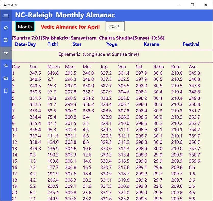Click the Tithi column header
Image resolution: width=213 pixels, height=201 pixels.
coord(52,44)
